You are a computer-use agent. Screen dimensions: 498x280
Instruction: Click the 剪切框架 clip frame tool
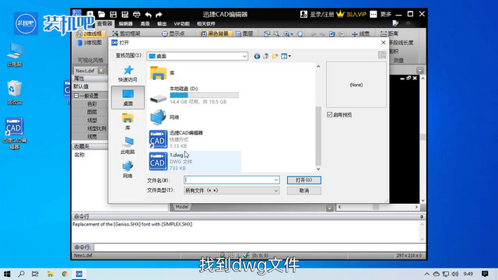tap(126, 33)
